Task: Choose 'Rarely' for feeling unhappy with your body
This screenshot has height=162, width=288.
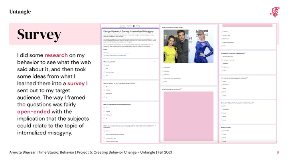Action: (223, 88)
